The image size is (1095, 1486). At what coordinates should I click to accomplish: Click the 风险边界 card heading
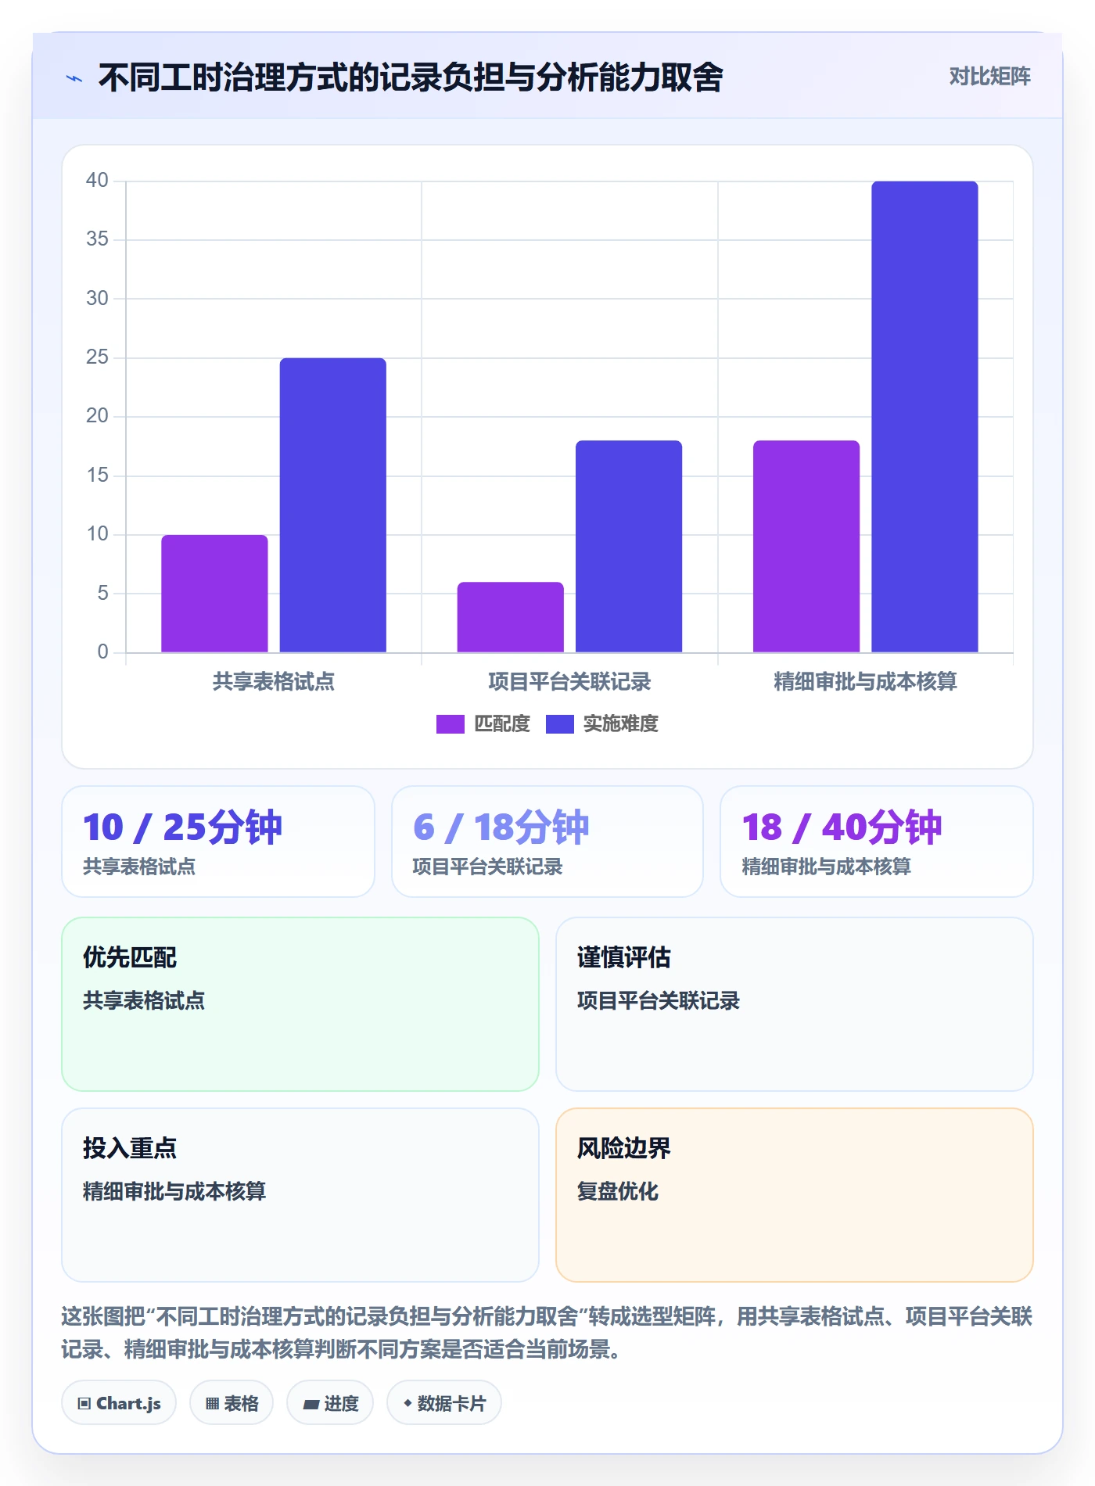click(624, 1148)
